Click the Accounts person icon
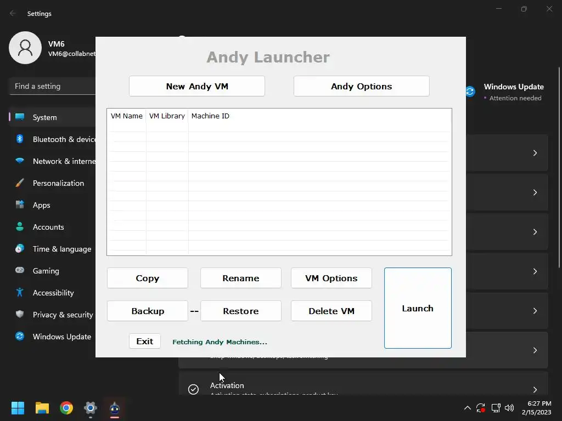The height and width of the screenshot is (421, 562). pos(20,226)
